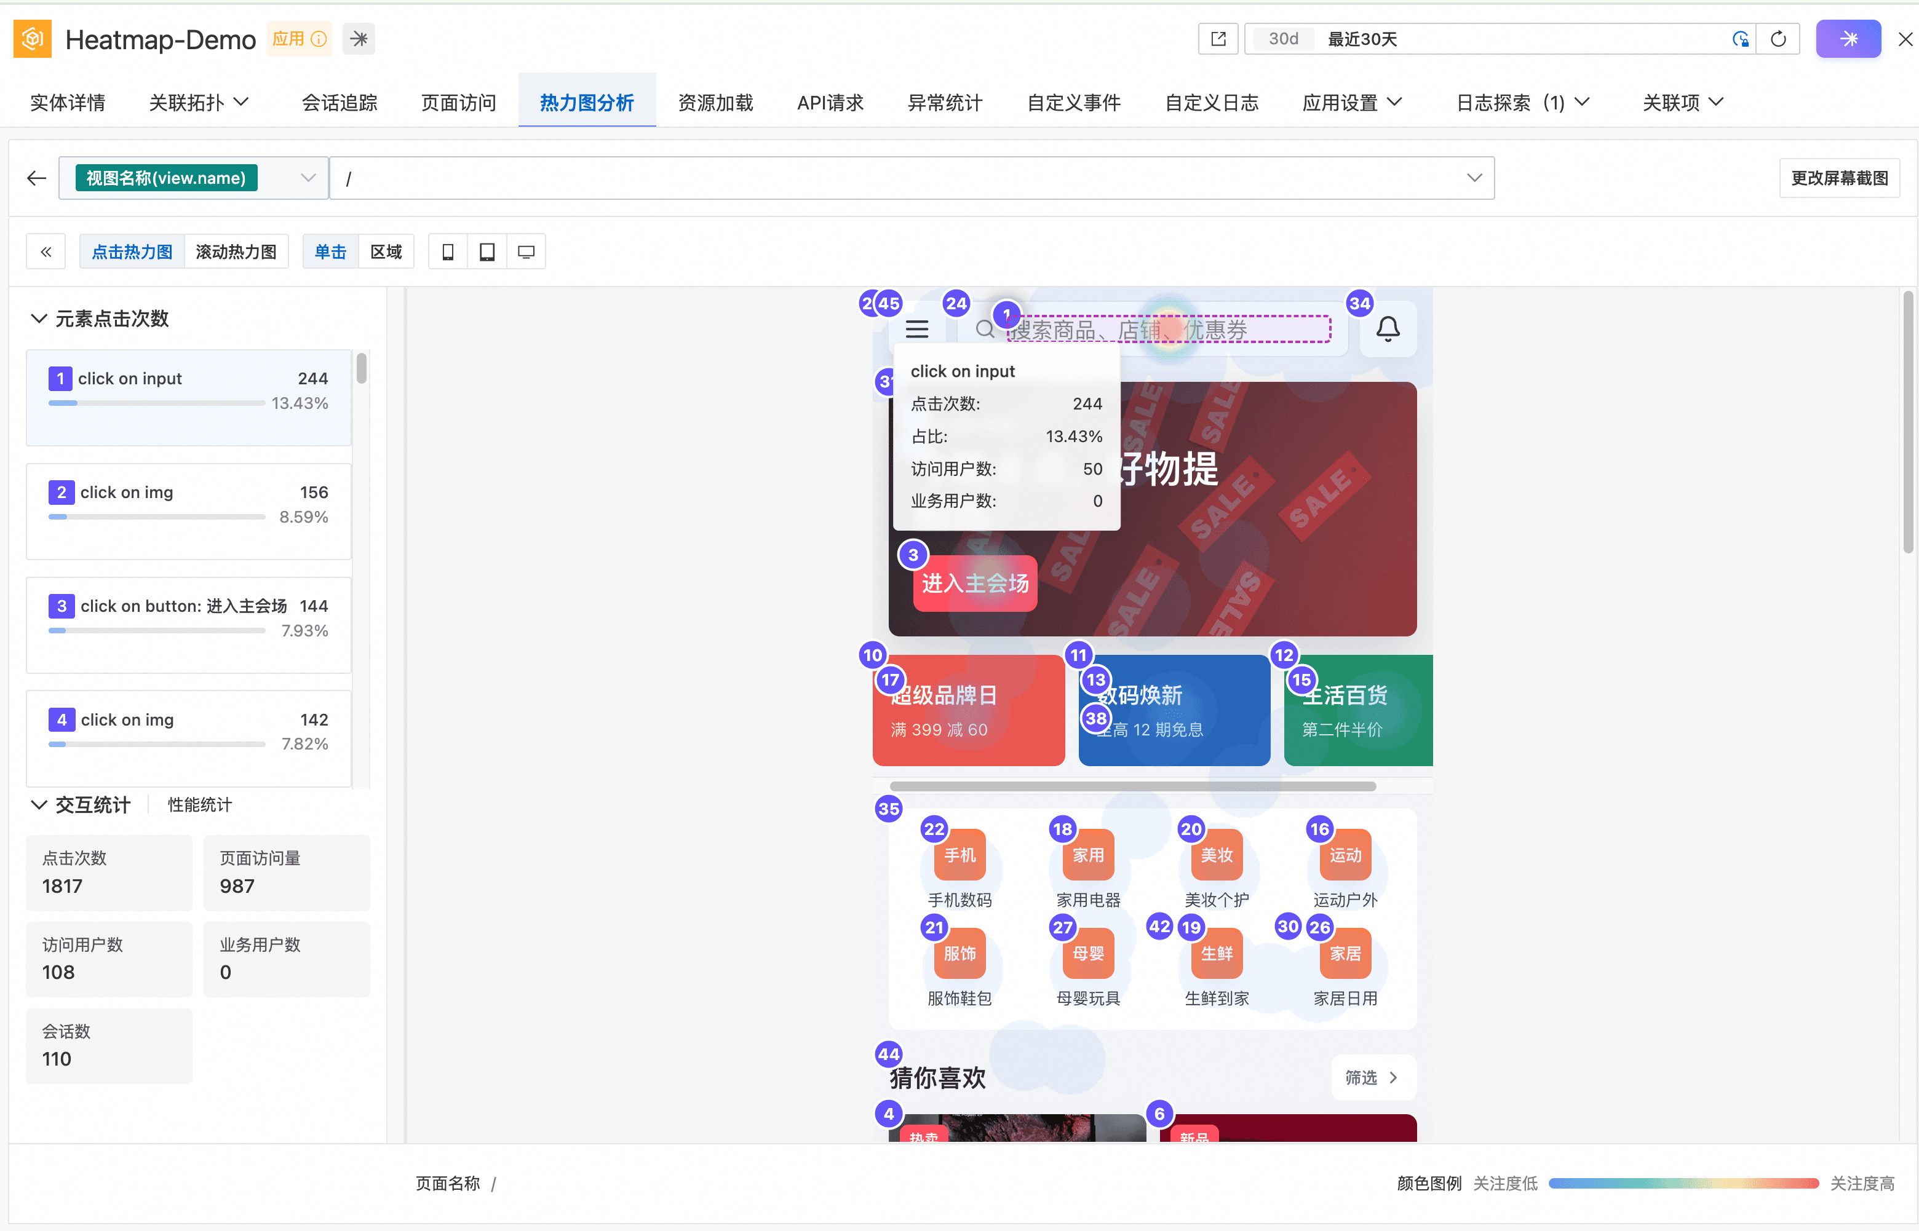Click the 颜色图例 gradient legend bar
This screenshot has height=1231, width=1919.
coord(1683,1183)
